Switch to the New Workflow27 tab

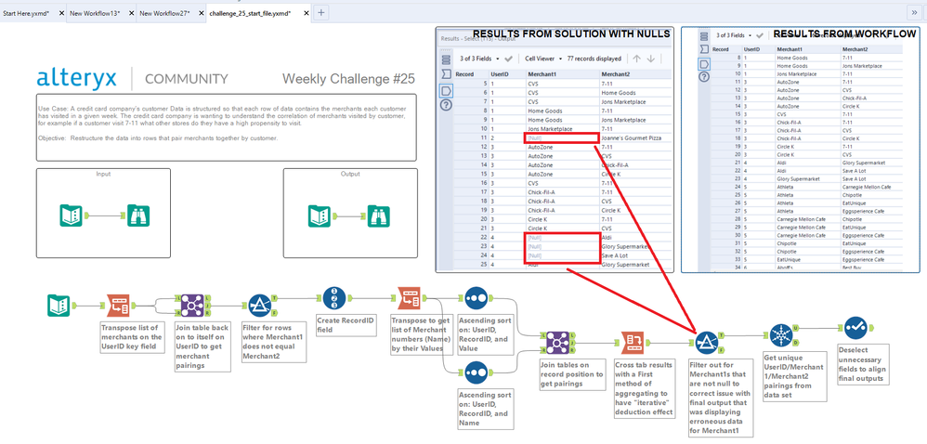coord(165,13)
